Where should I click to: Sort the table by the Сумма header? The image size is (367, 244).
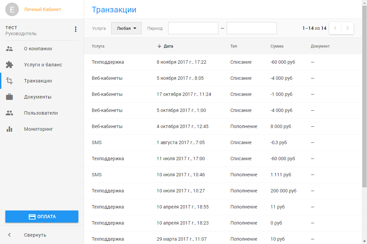[277, 46]
